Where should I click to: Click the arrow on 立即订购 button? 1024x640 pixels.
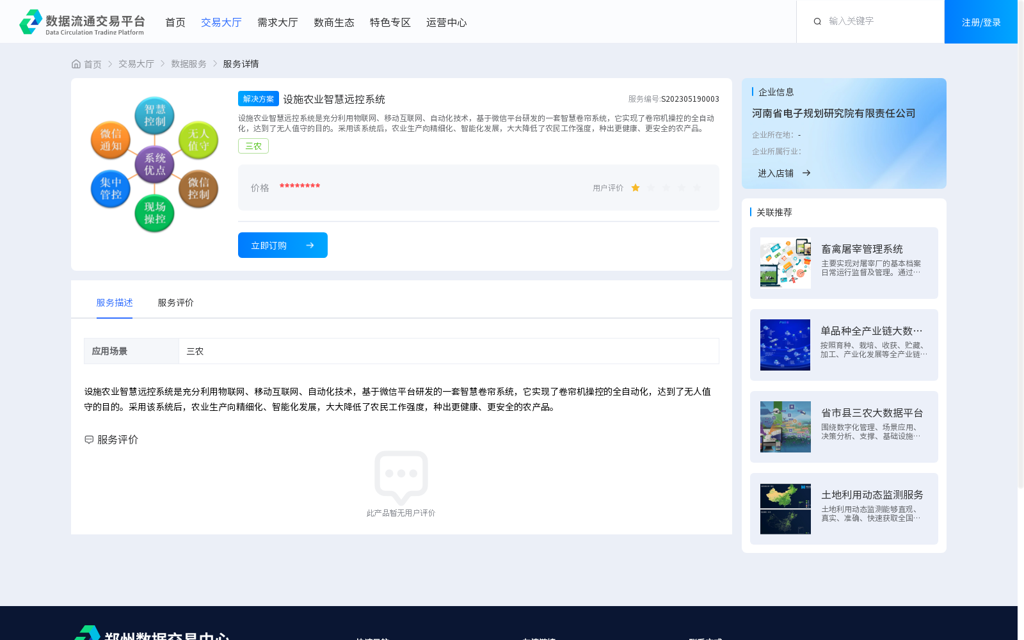(310, 245)
